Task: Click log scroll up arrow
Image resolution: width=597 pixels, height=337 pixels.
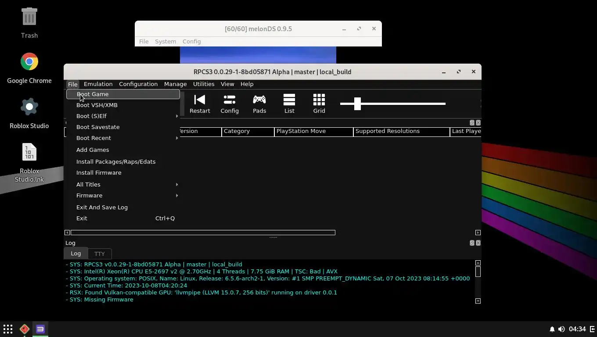Action: (x=478, y=263)
